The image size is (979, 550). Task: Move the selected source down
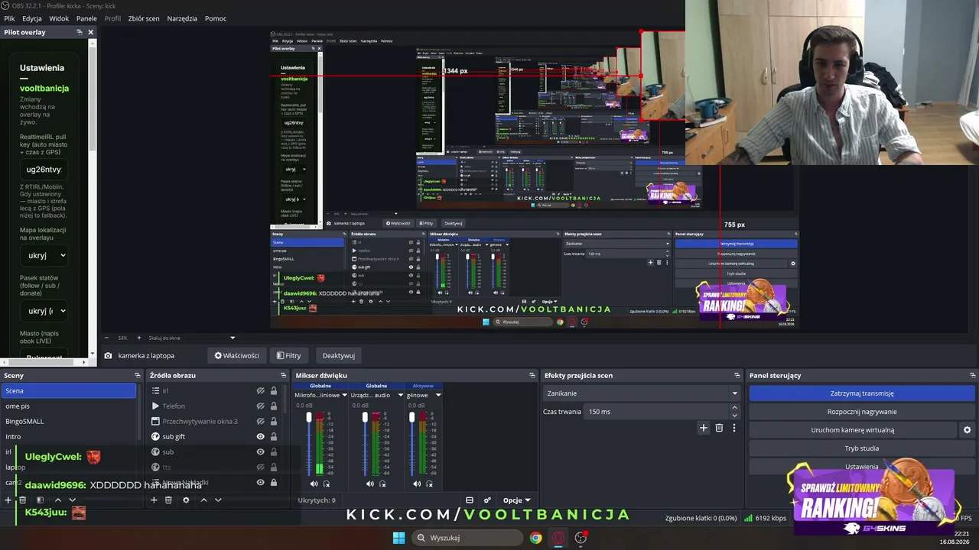pos(218,500)
